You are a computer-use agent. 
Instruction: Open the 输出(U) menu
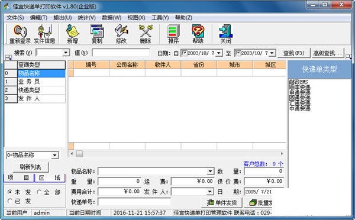pyautogui.click(x=63, y=18)
